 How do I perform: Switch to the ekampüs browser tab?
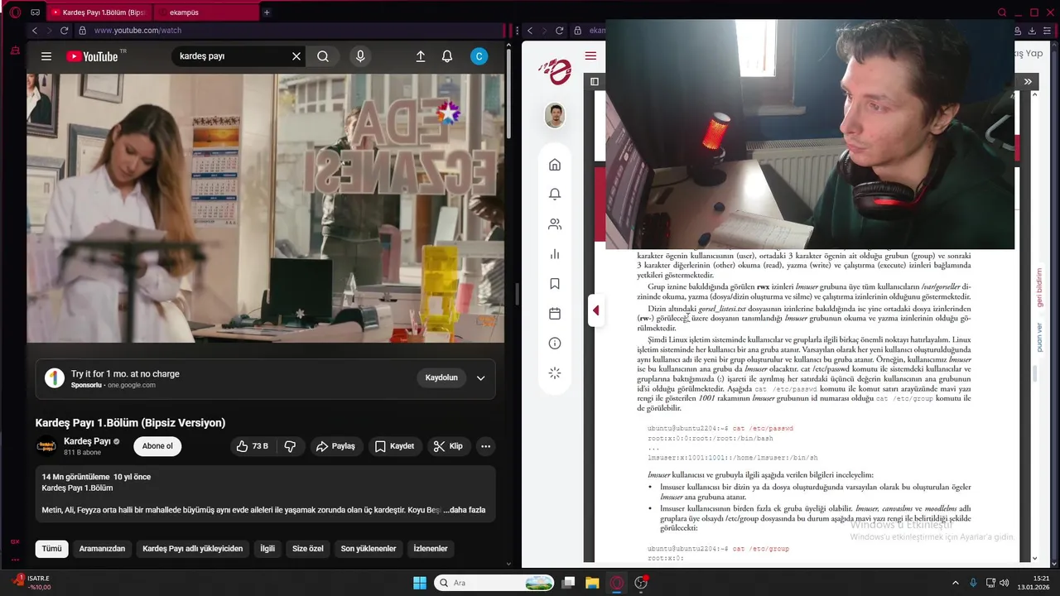coord(207,12)
